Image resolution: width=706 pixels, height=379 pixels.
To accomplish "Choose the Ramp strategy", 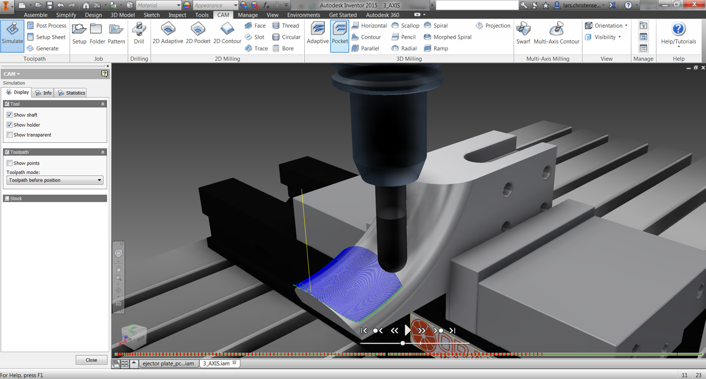I will pos(436,48).
